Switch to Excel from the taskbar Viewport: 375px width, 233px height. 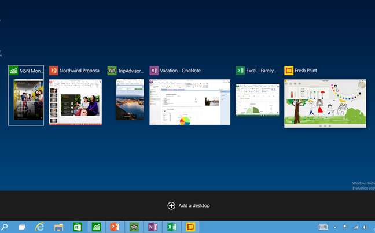click(171, 227)
